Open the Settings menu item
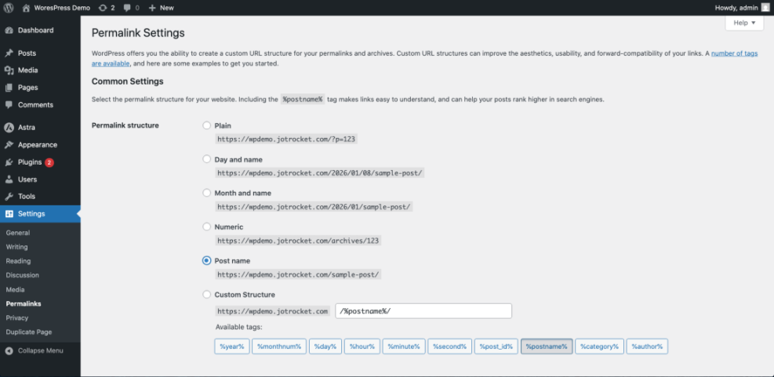Image resolution: width=774 pixels, height=377 pixels. click(x=40, y=214)
